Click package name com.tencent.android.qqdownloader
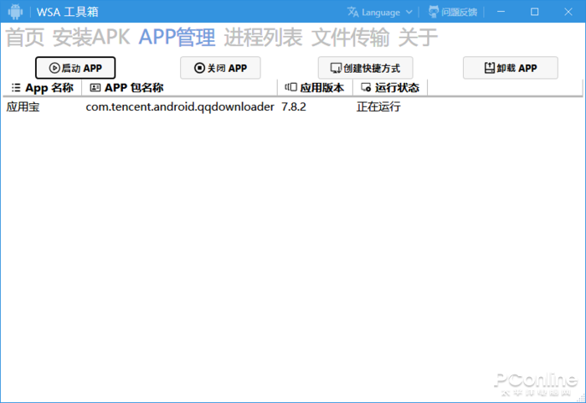This screenshot has width=586, height=403. (180, 107)
